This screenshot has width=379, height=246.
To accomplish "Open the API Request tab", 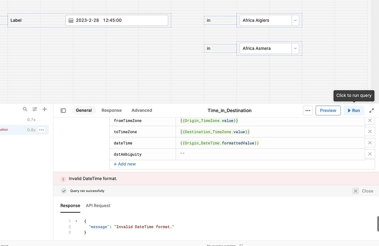I will pos(98,206).
